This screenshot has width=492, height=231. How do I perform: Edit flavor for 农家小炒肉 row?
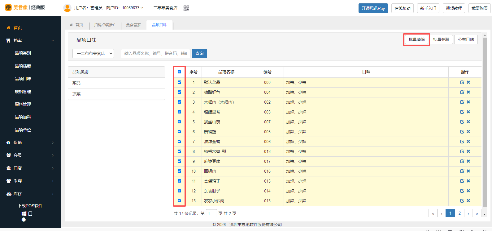pos(462,201)
